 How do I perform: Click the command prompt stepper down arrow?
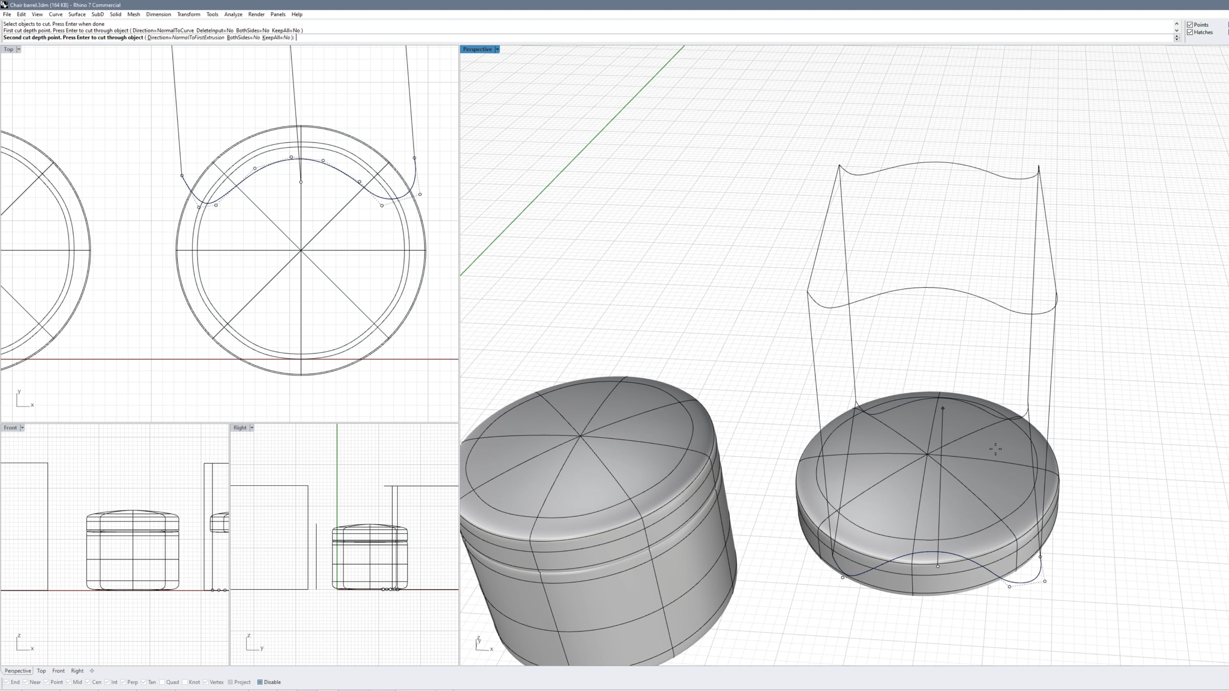1177,39
